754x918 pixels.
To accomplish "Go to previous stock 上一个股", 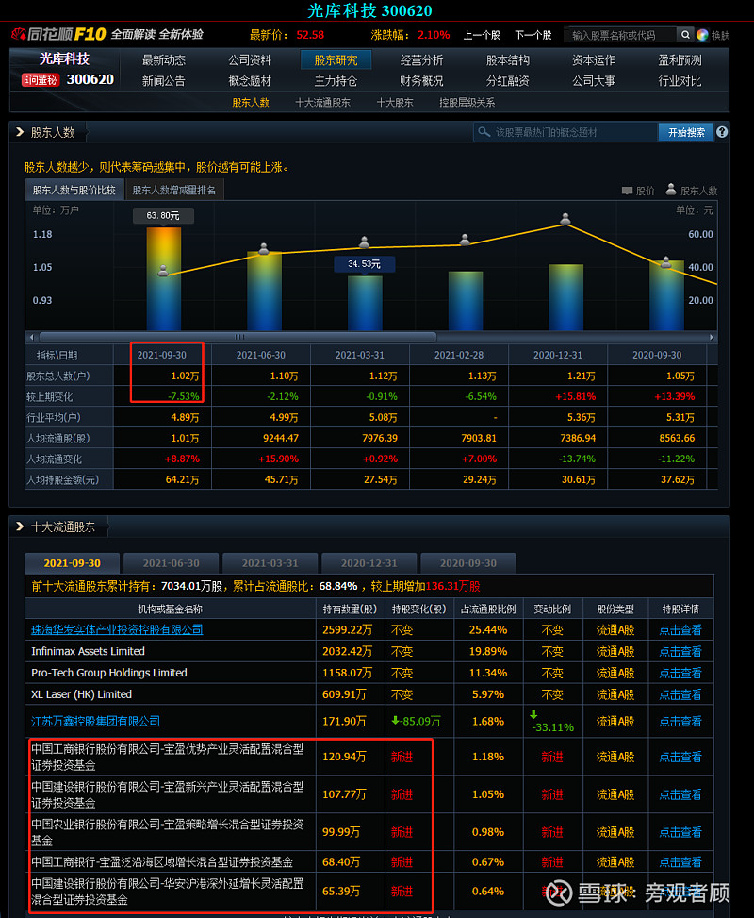I will 482,35.
